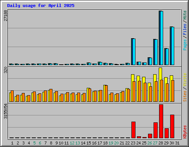Click the orange sites bar for day 1
The width and height of the screenshot is (189, 147).
point(12,96)
